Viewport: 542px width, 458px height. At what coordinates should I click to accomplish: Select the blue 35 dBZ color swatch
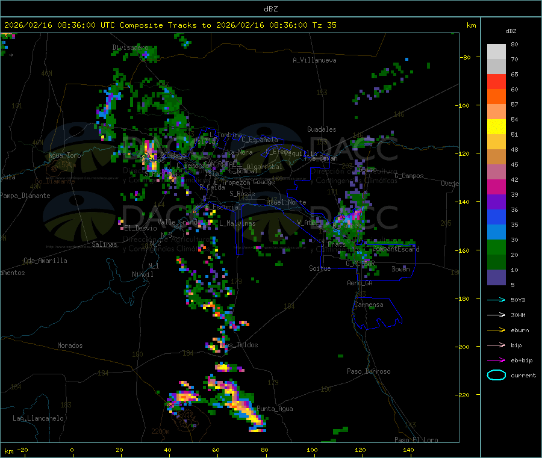point(496,217)
